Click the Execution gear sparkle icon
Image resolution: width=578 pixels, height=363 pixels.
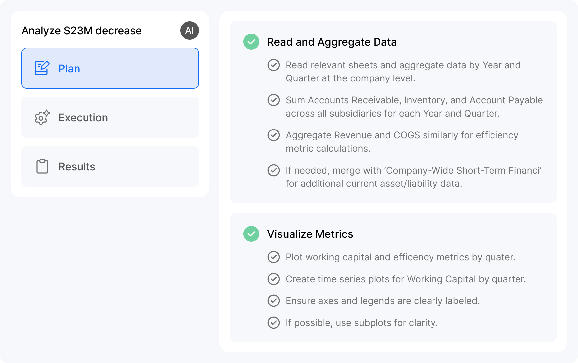(42, 117)
